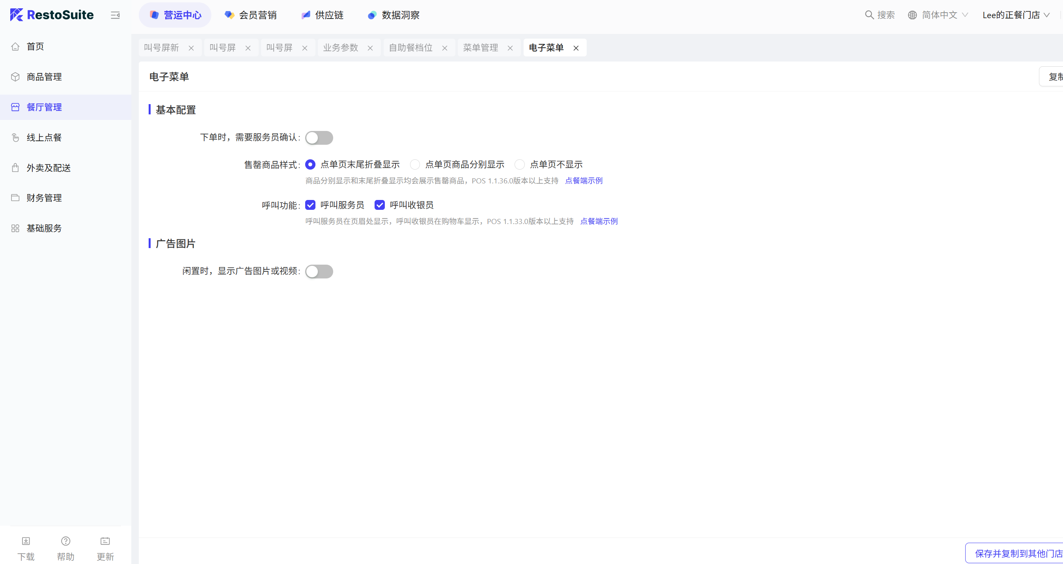Click the update icon in bottom sidebar
The image size is (1063, 564).
[x=105, y=541]
